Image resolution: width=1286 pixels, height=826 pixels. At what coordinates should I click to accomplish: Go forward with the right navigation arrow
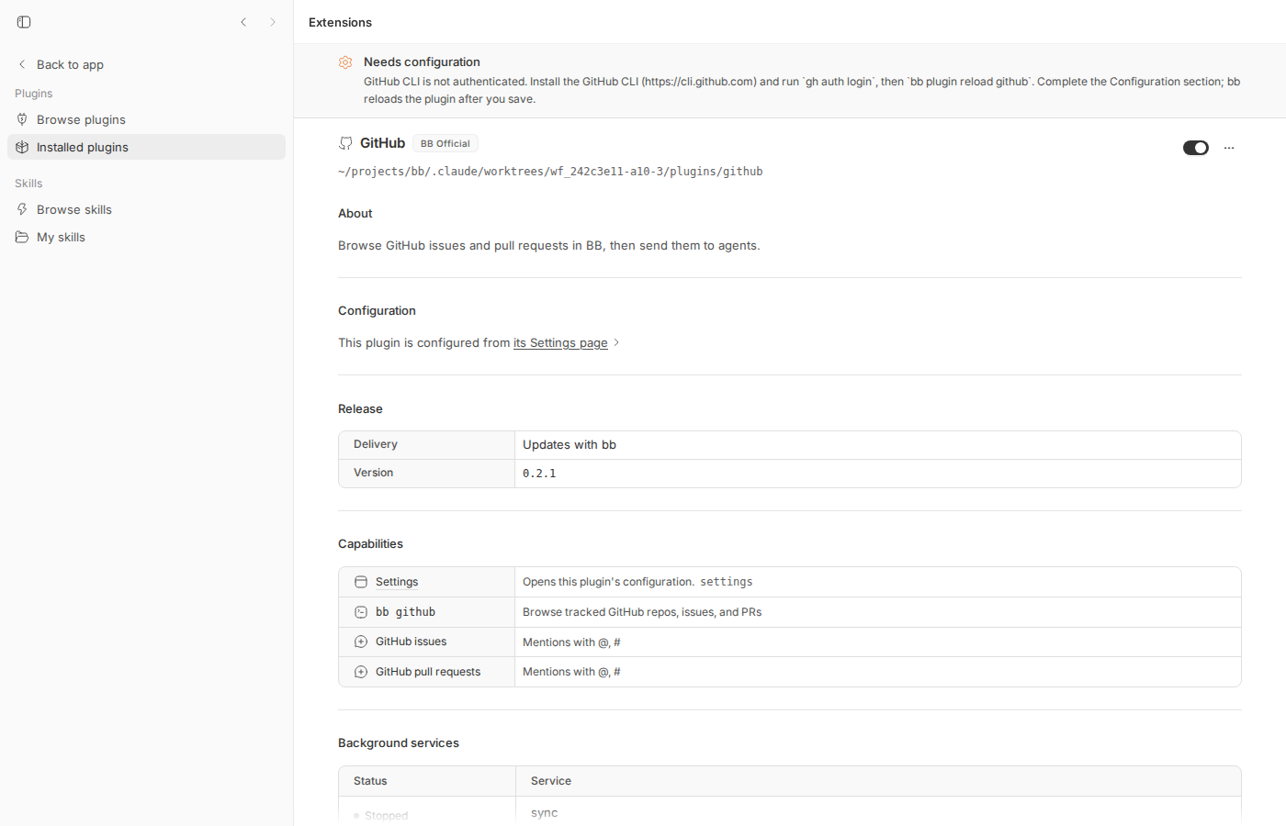273,22
